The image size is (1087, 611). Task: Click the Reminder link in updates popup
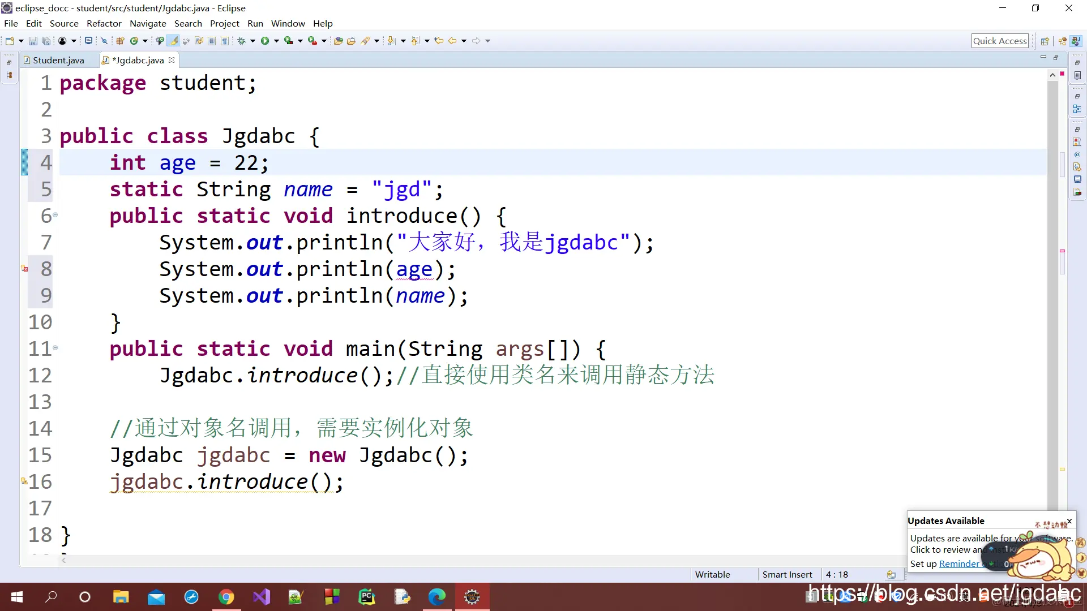(958, 563)
